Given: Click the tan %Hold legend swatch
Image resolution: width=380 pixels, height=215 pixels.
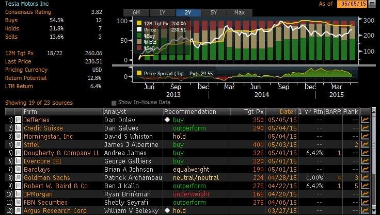Looking at the screenshot, I should 139,42.
